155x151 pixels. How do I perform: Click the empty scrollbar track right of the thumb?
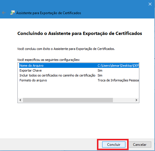(123, 100)
